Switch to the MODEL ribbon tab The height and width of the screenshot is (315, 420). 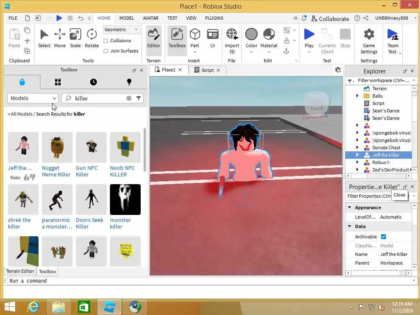(x=126, y=18)
